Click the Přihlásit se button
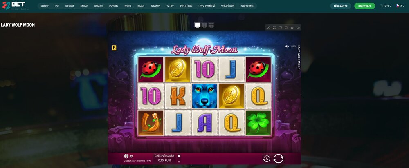Image resolution: width=409 pixels, height=168 pixels. 341,6
